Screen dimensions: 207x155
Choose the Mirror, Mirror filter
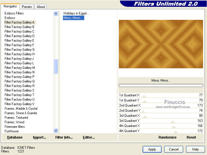(73, 18)
